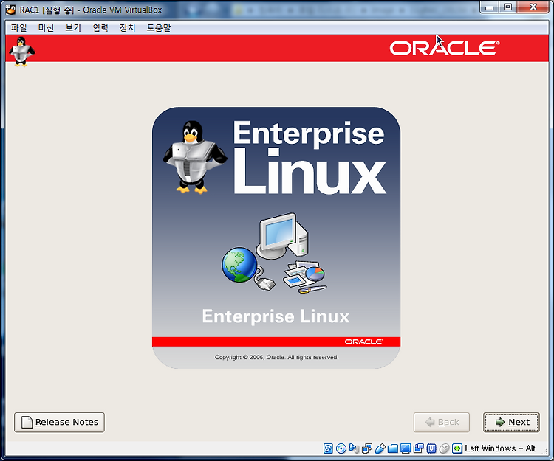Open the 파일 menu
The image size is (554, 461).
(x=18, y=28)
